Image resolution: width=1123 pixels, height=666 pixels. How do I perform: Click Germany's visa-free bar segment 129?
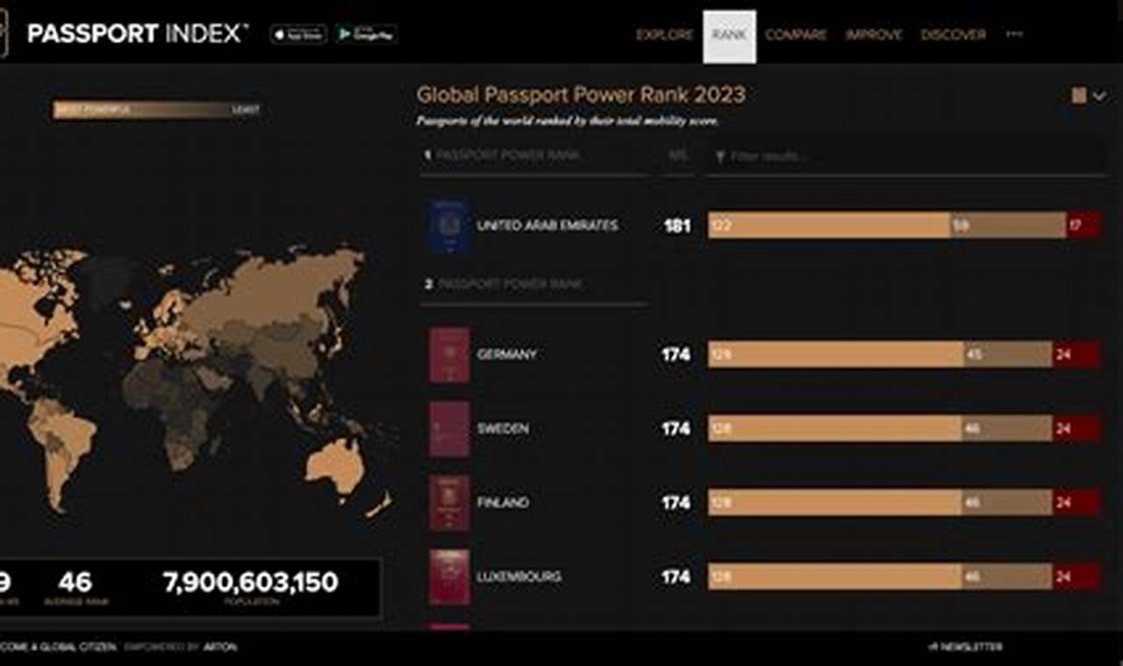[x=836, y=354]
